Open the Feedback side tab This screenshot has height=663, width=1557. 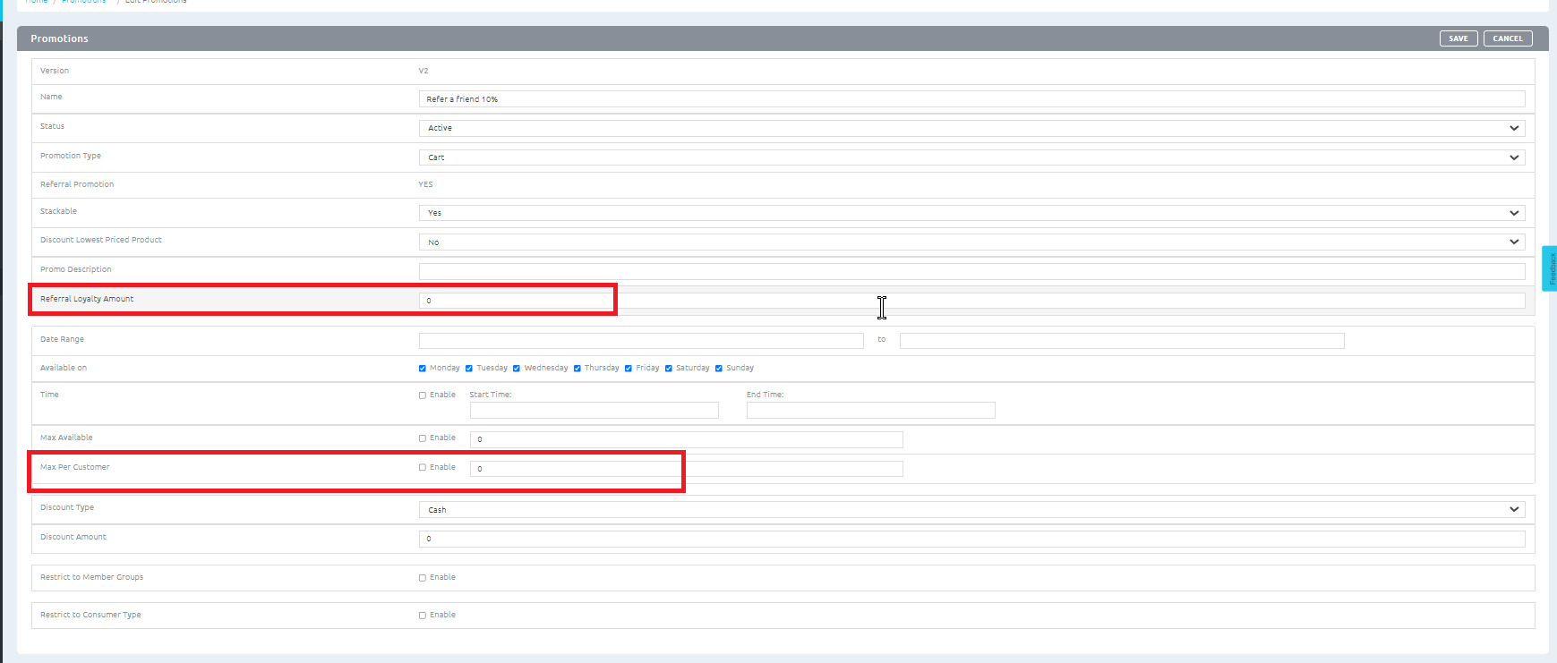coord(1550,268)
